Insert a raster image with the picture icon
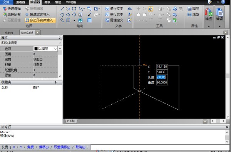 [x=80, y=20]
